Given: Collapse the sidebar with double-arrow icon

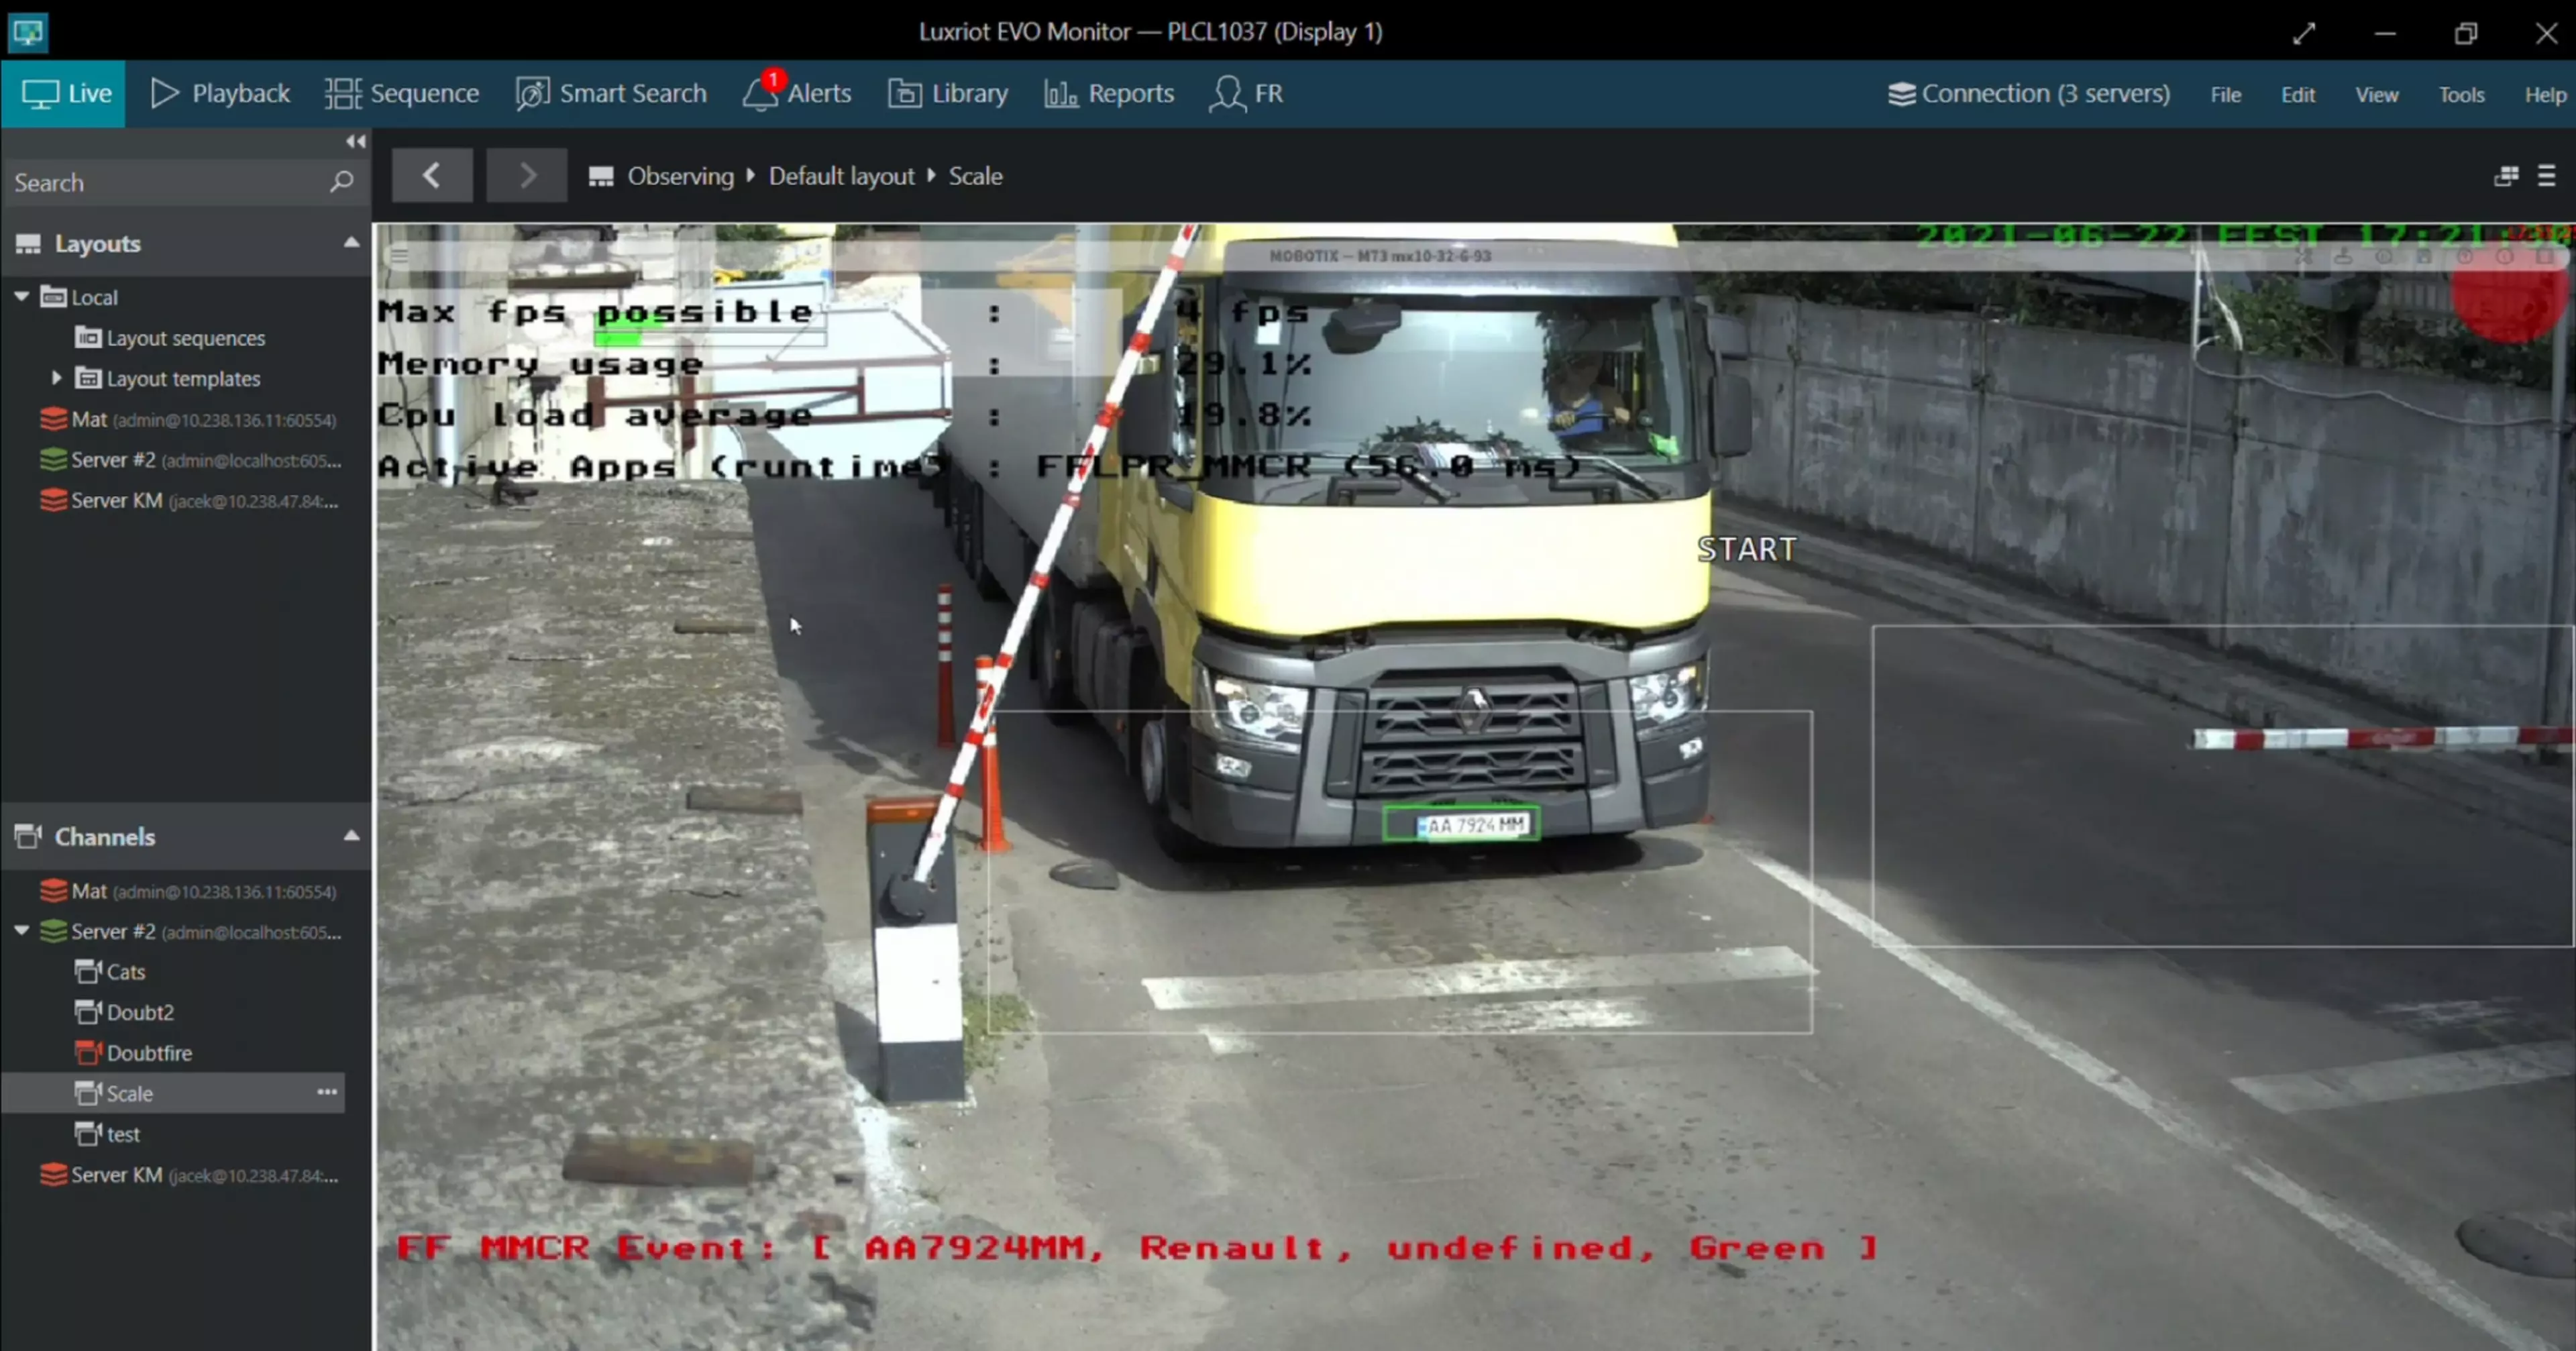Looking at the screenshot, I should (x=355, y=141).
